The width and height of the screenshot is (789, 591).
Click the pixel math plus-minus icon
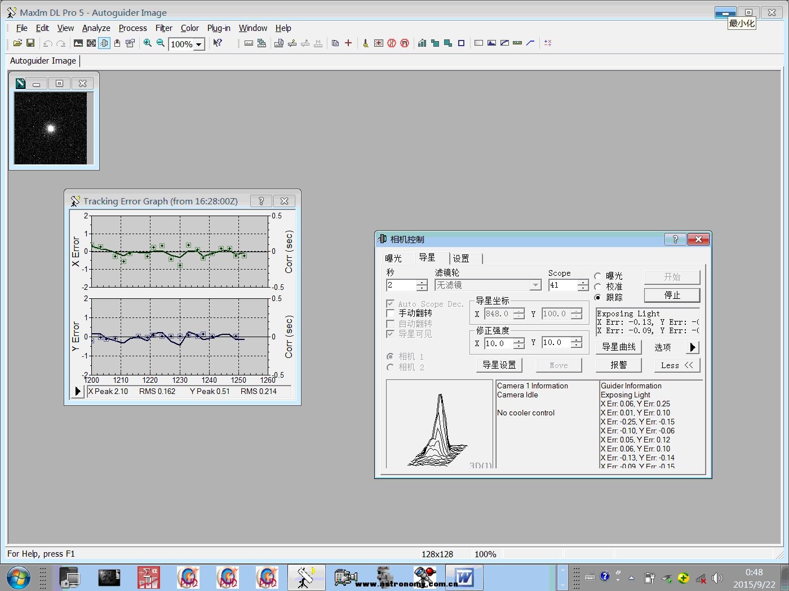548,43
